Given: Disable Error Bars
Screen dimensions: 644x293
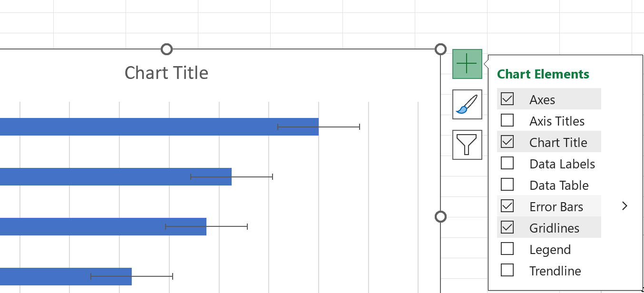Looking at the screenshot, I should (507, 206).
